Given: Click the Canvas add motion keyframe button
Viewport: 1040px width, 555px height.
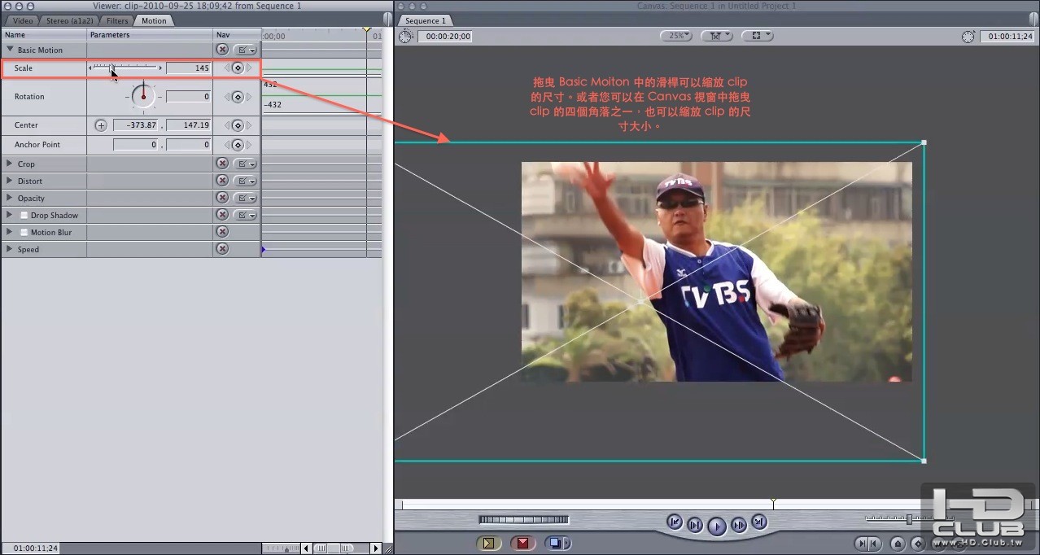Looking at the screenshot, I should pyautogui.click(x=917, y=544).
